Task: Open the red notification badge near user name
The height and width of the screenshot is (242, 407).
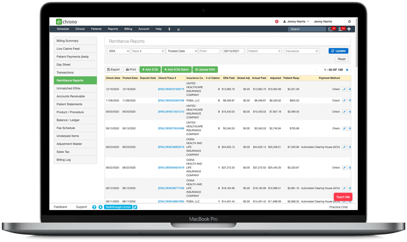Action: pyautogui.click(x=277, y=21)
